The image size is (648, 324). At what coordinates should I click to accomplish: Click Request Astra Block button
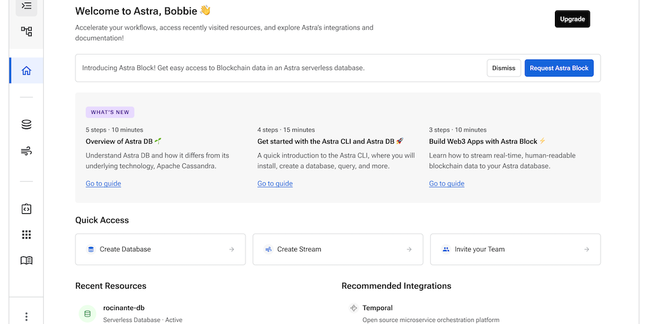559,68
